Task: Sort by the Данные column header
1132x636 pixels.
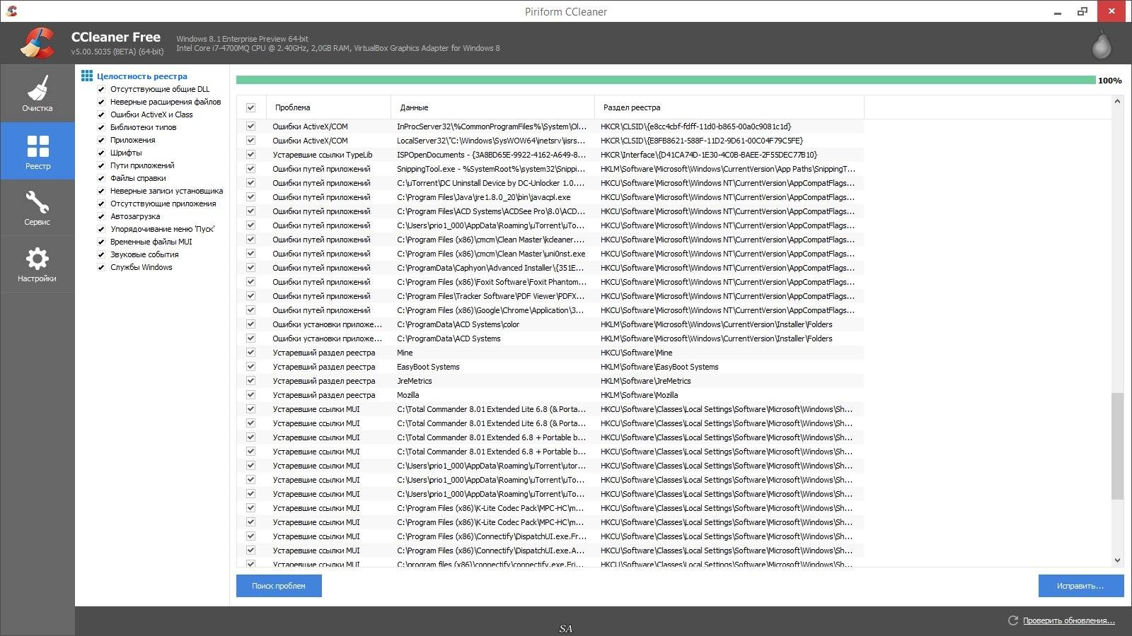Action: [492, 107]
